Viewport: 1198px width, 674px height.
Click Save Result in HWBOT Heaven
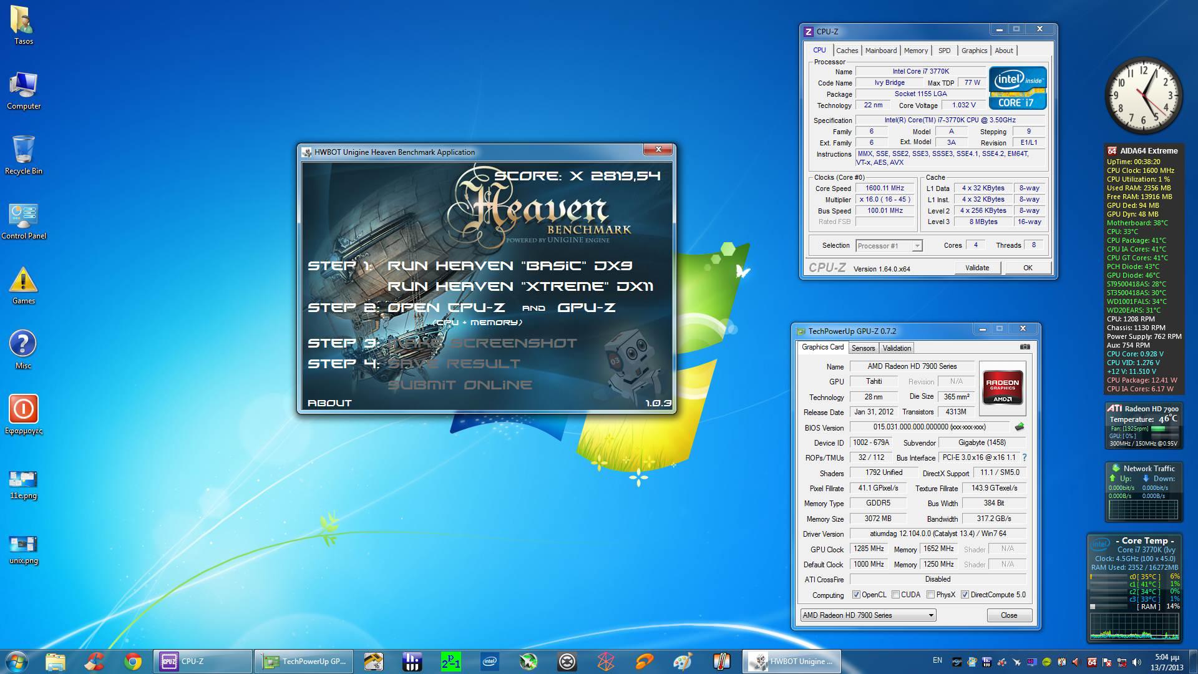coord(454,364)
